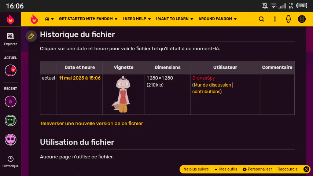313x176 pixels.
Task: Open the pink face recent wiki icon
Action: coord(10,140)
